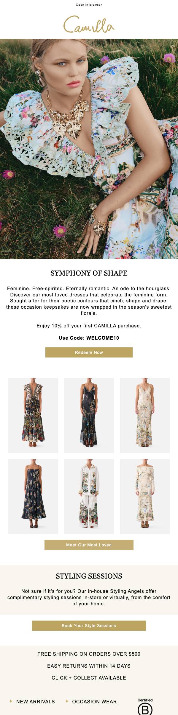The width and height of the screenshot is (178, 715).
Task: Select the leopard print tiered dress thumbnail
Action: pos(33,416)
